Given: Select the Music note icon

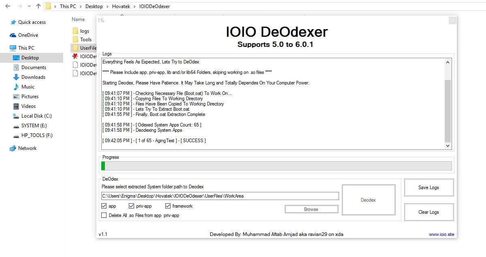Looking at the screenshot, I should click(x=16, y=87).
